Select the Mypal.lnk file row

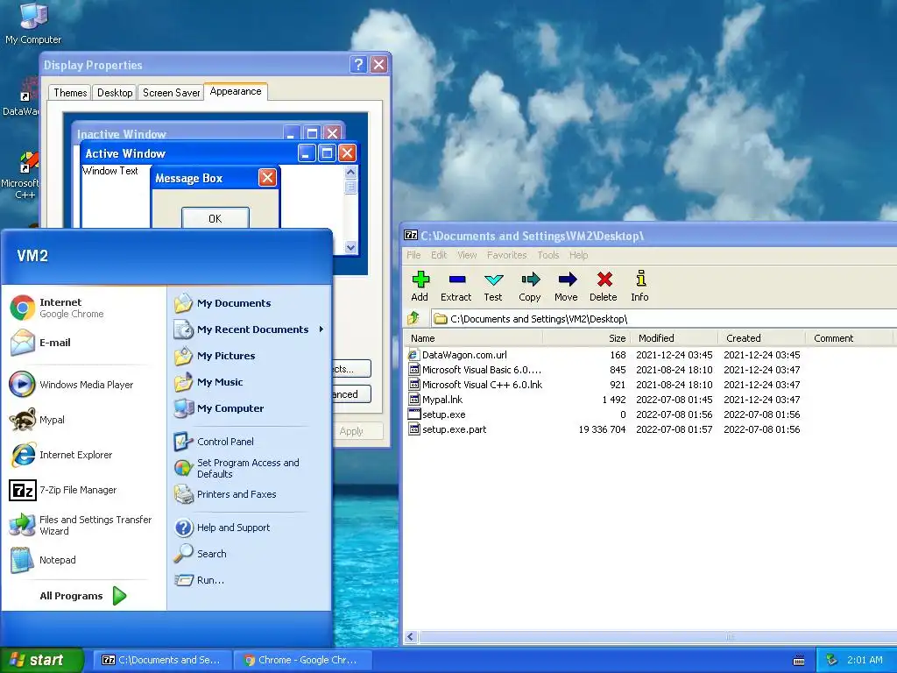[x=606, y=400]
